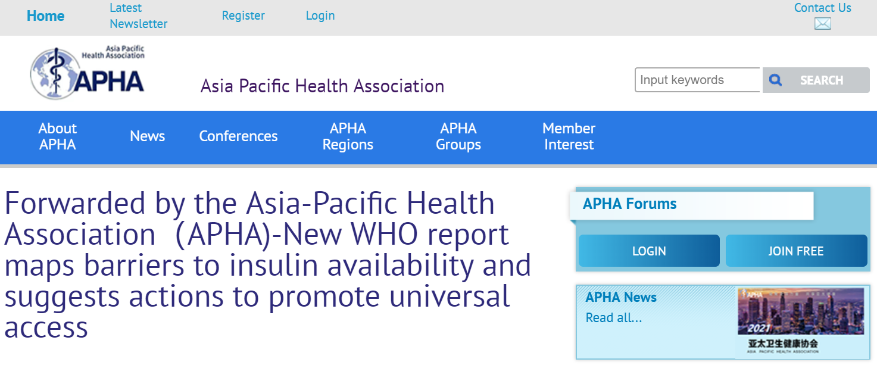Open the Latest Newsletter link
Screen dimensions: 877x365
[x=138, y=16]
